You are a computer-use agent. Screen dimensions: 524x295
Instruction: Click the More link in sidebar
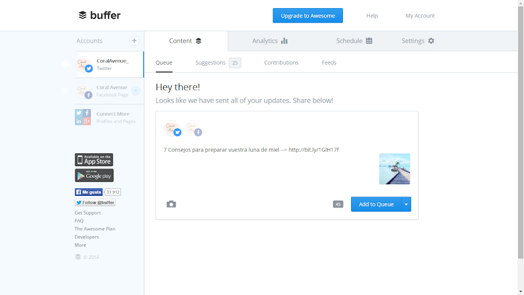(80, 245)
